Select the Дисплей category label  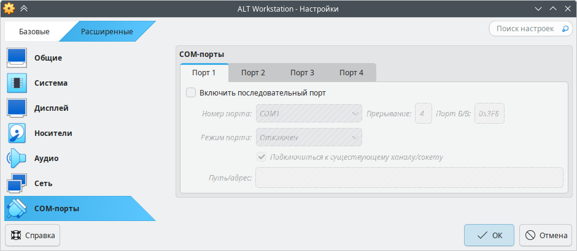[x=52, y=108]
